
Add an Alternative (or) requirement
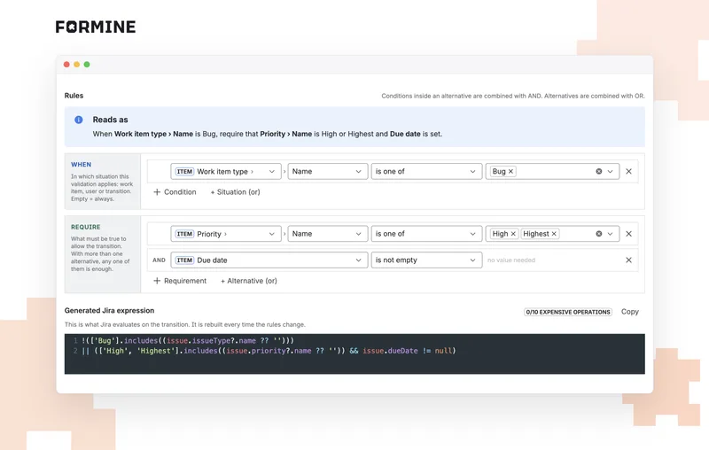click(x=249, y=281)
